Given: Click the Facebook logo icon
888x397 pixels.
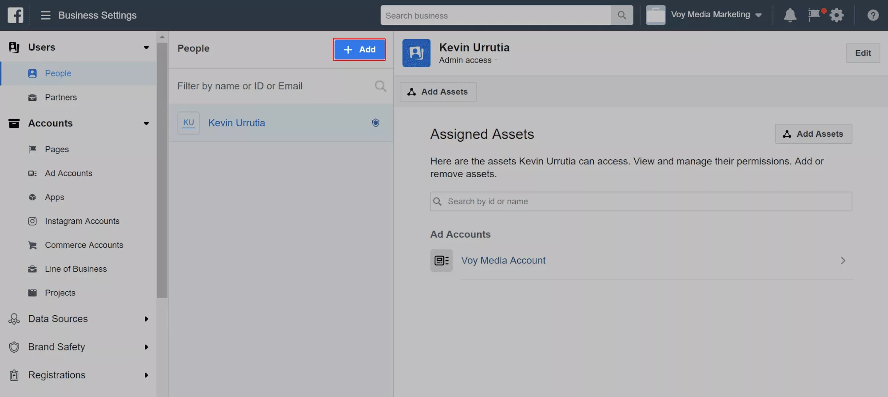Looking at the screenshot, I should coord(16,15).
